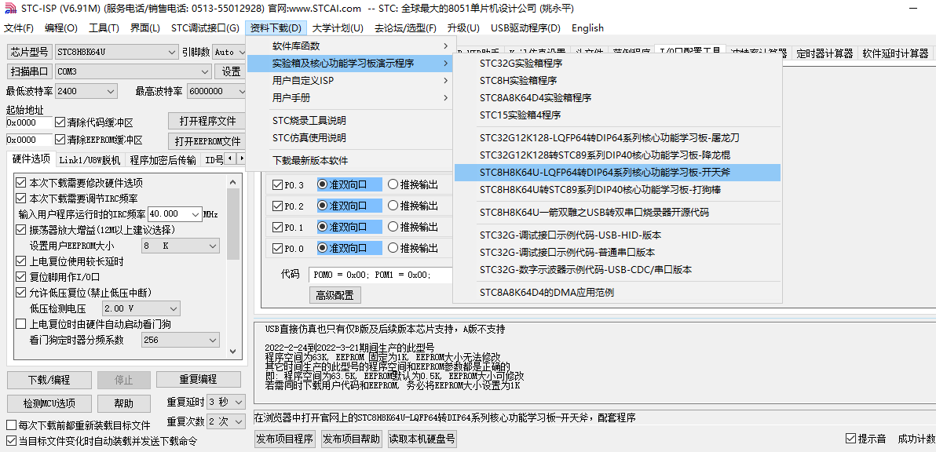This screenshot has width=936, height=452.
Task: Open the 大学计划(U) menu
Action: [338, 28]
